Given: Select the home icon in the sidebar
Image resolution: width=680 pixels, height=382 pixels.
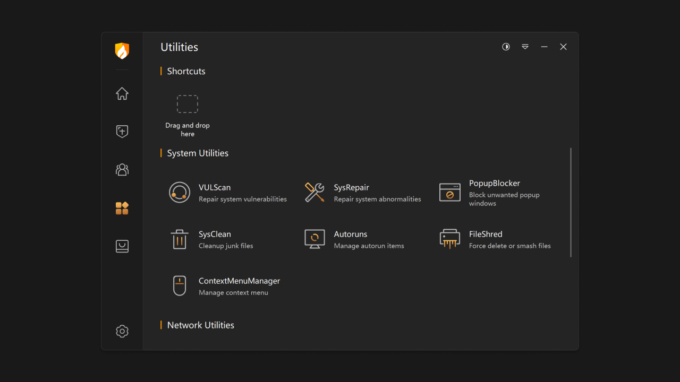Looking at the screenshot, I should coord(122,93).
